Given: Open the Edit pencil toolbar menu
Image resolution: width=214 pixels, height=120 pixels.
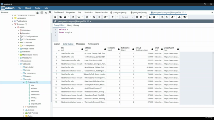Looking at the screenshot, I should point(106,17).
